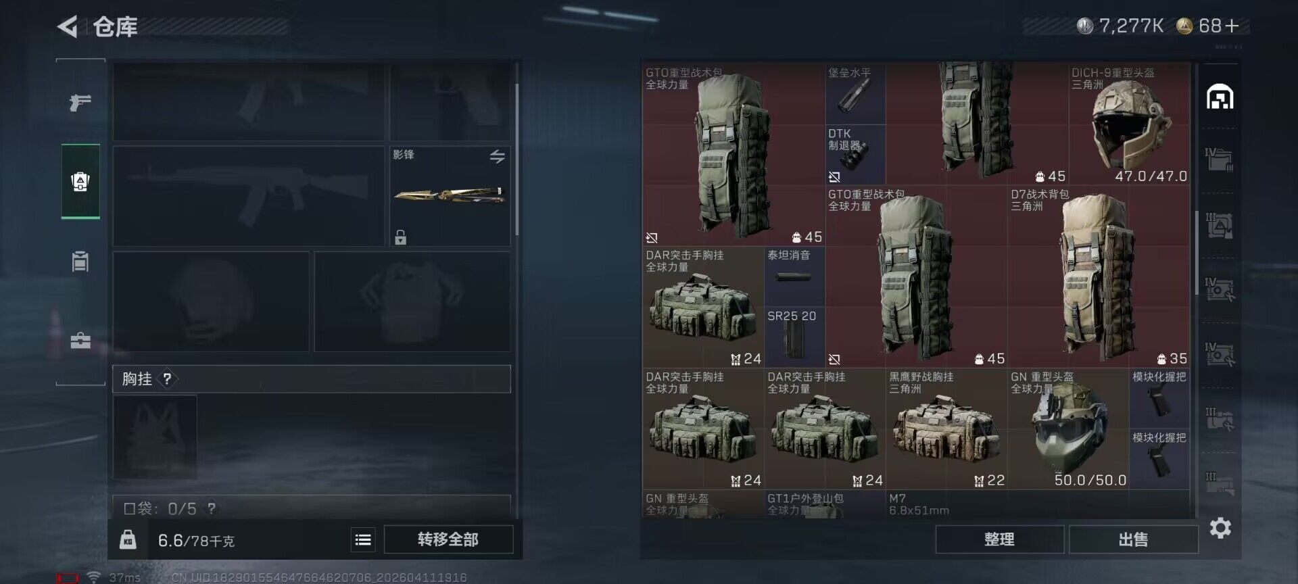The height and width of the screenshot is (584, 1298).
Task: Open the briefcase sidebar category
Action: pyautogui.click(x=80, y=340)
